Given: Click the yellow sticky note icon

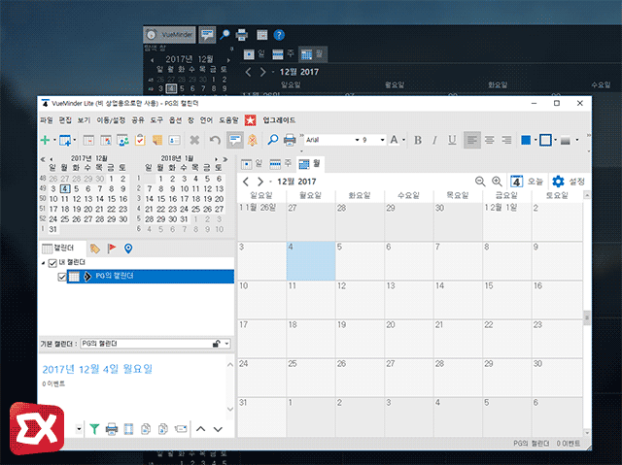Looking at the screenshot, I should [157, 140].
